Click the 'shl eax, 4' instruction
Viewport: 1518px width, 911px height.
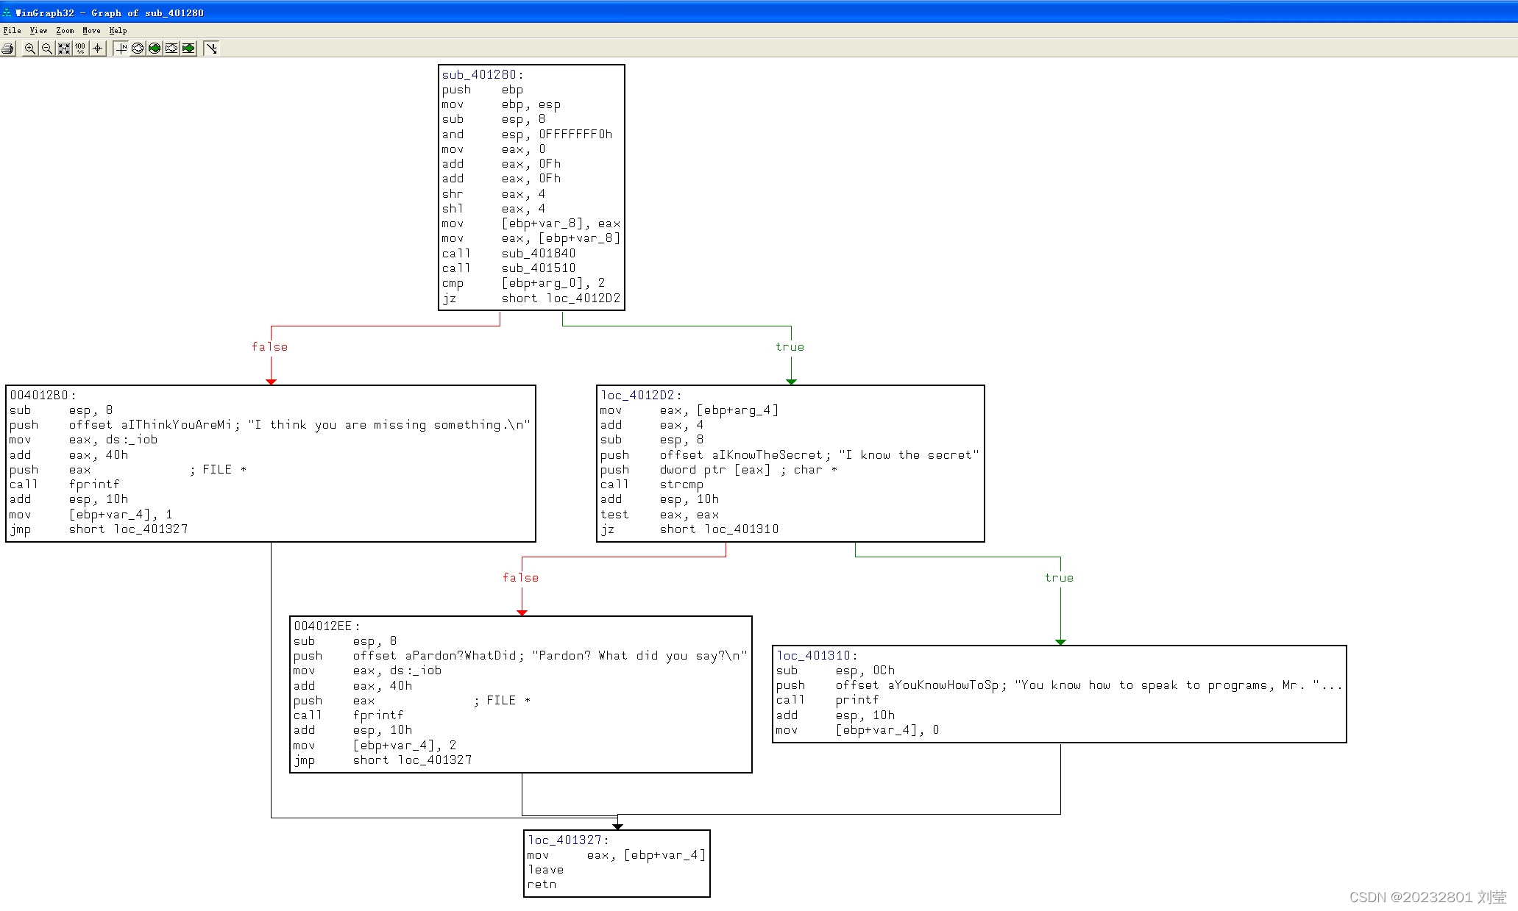[493, 209]
